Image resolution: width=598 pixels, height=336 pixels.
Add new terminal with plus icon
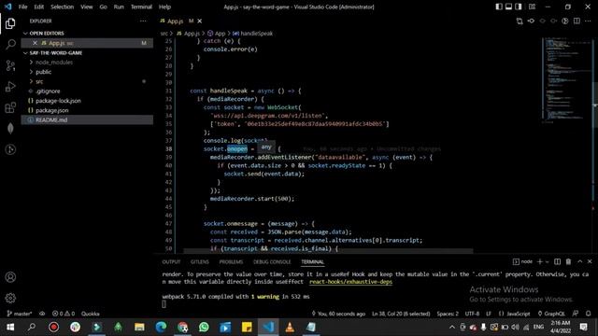tap(540, 261)
